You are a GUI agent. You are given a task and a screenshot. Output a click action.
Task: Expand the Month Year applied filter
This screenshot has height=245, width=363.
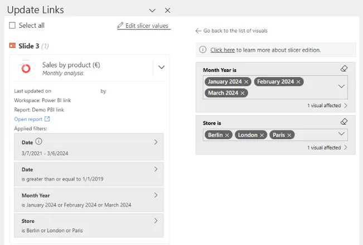click(89, 200)
